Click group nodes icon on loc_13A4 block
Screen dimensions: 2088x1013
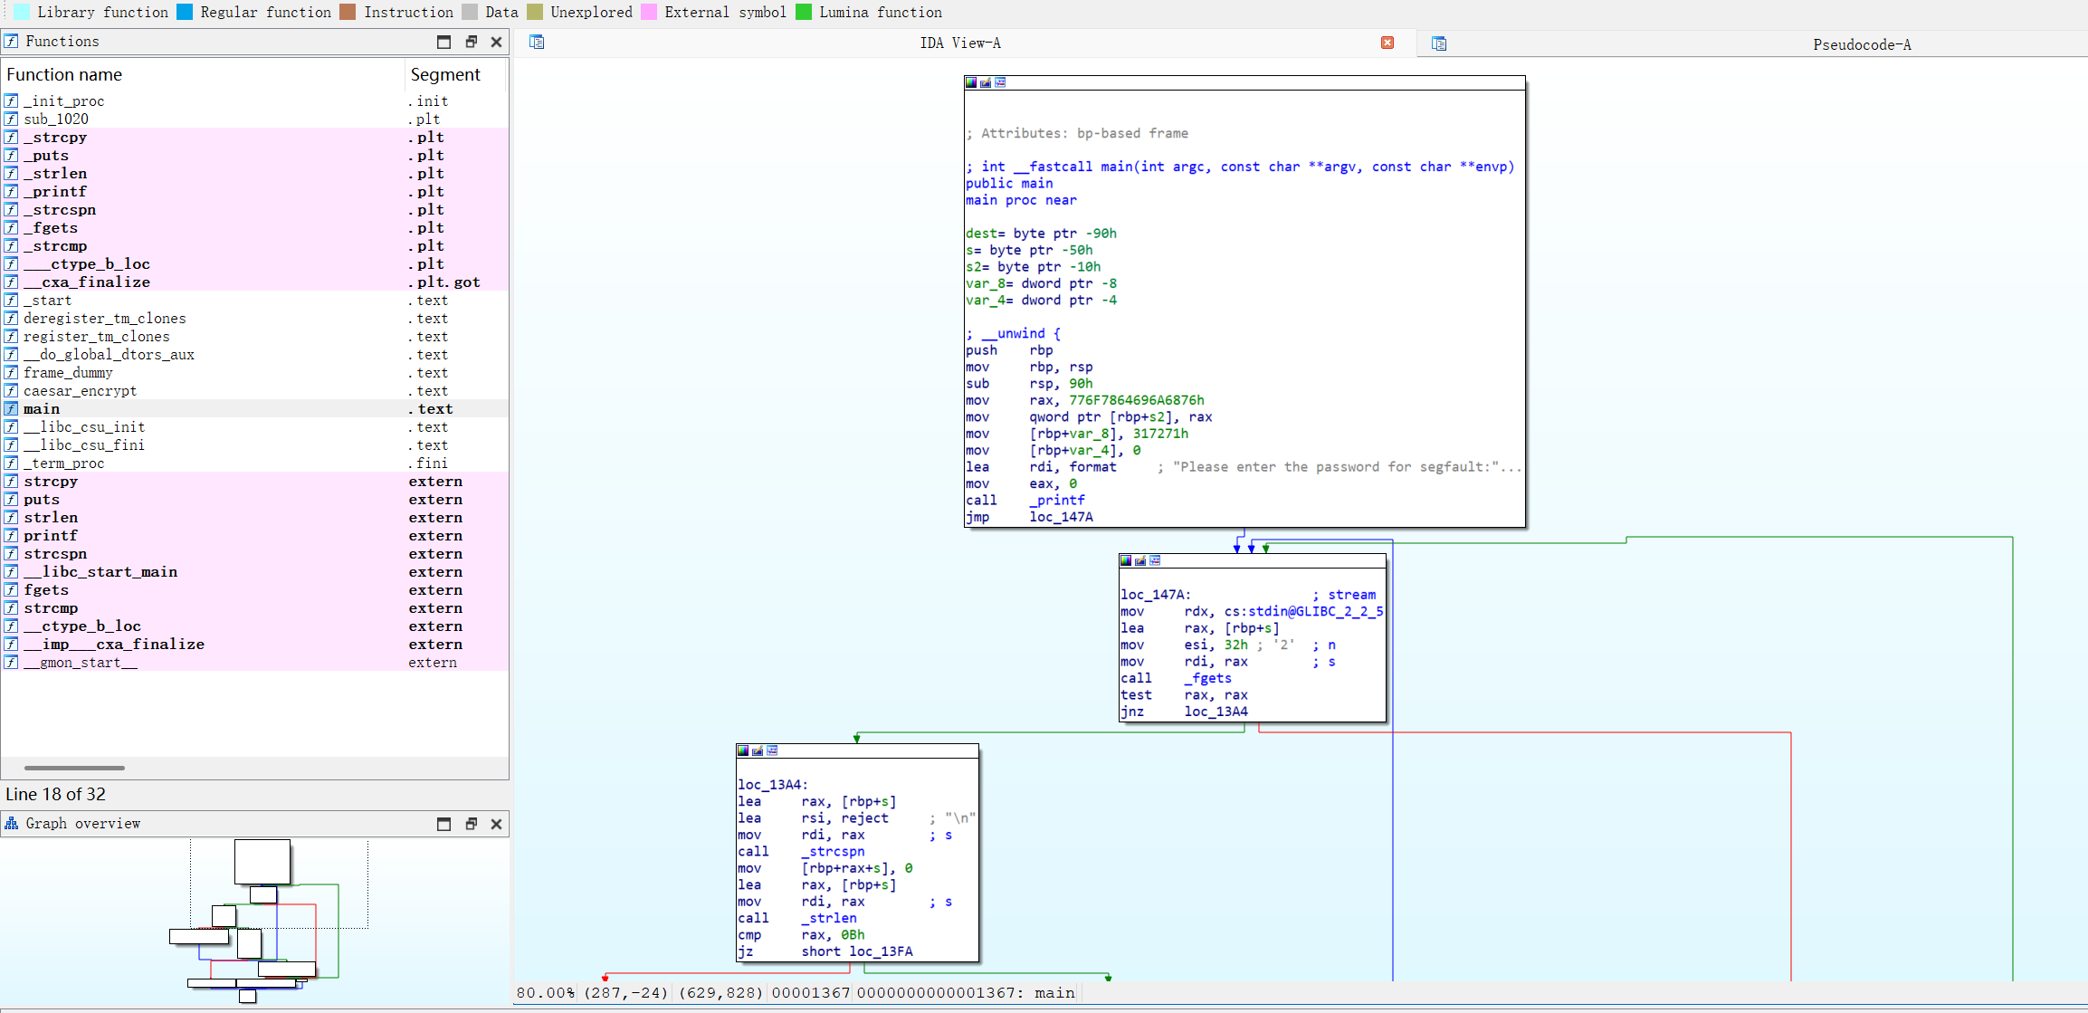pos(772,750)
